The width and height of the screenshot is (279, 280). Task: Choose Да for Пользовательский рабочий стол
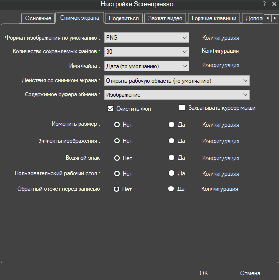tap(171, 173)
